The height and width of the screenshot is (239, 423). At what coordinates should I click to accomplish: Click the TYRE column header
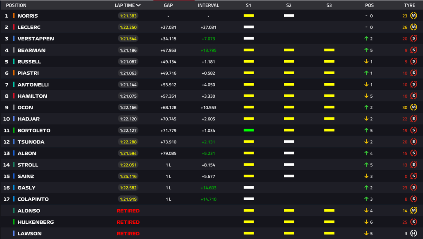(x=409, y=5)
